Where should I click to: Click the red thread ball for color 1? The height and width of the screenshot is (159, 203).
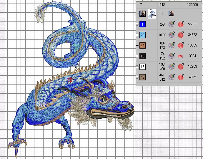(181, 24)
